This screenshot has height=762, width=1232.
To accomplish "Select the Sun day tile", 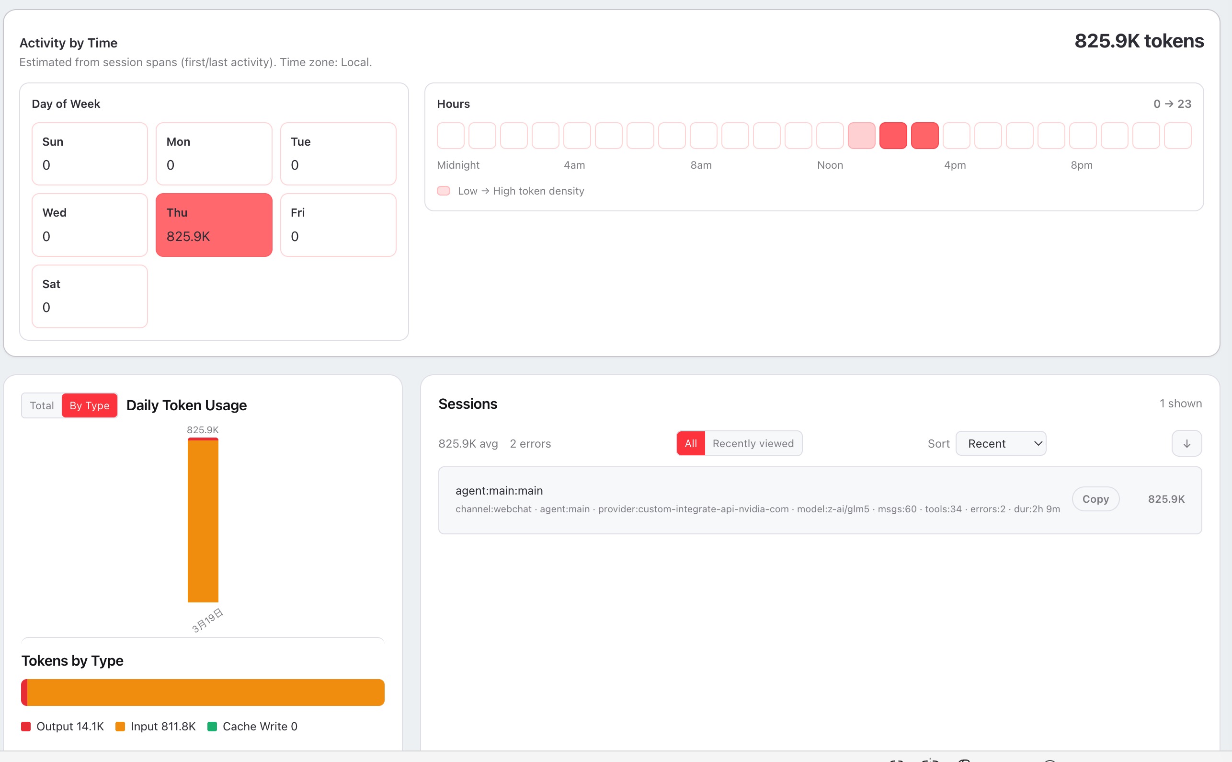I will tap(90, 154).
